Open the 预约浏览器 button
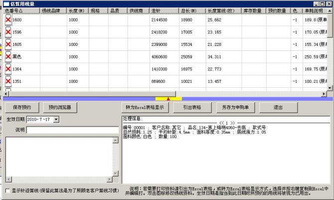Screen dimensions: 334x200 tap(60, 107)
